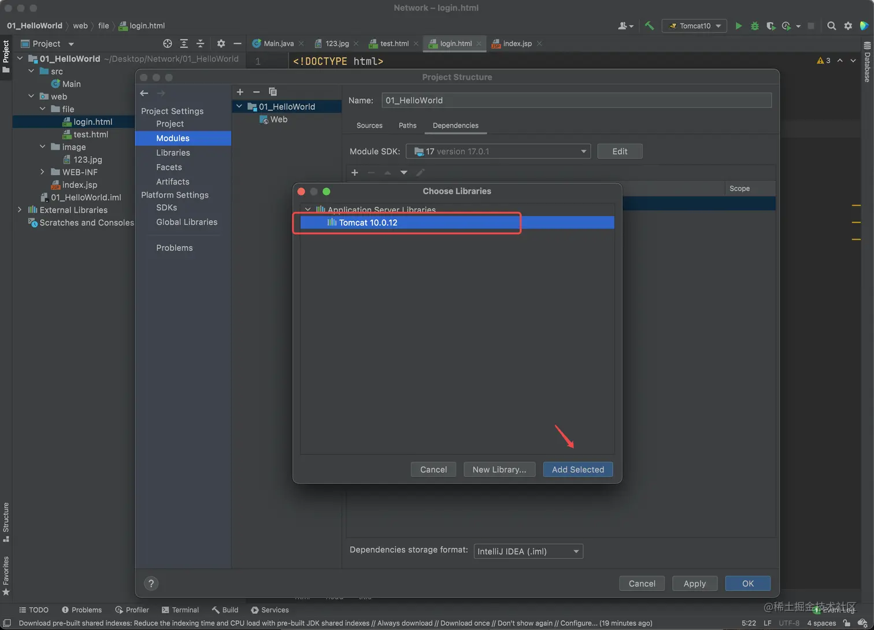Open Terminal tool window
The width and height of the screenshot is (874, 630).
(x=180, y=610)
